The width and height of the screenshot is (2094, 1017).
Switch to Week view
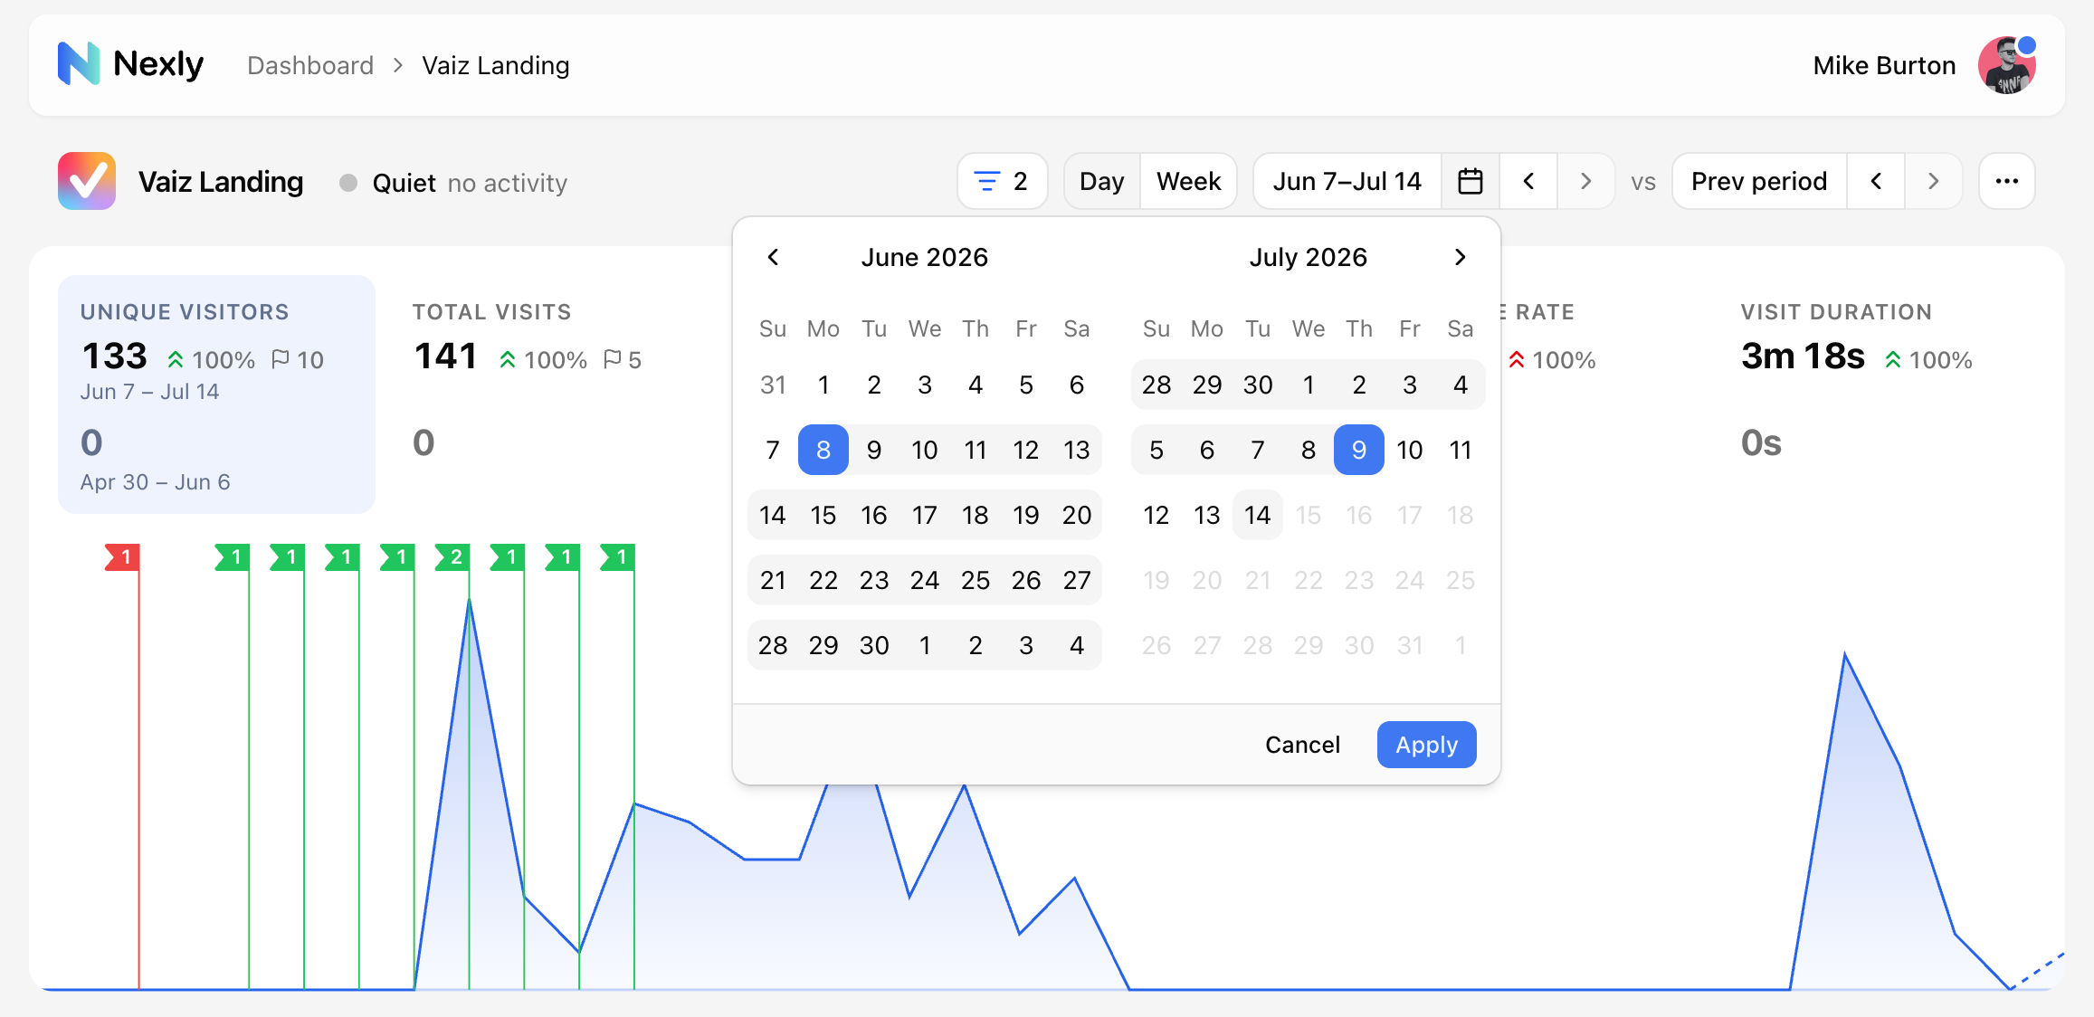tap(1189, 181)
